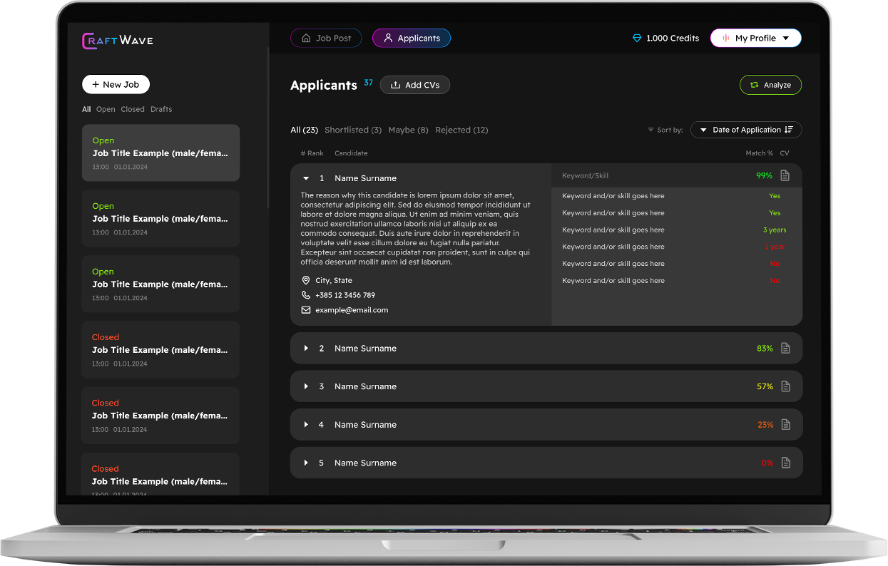Collapse the rank 1 candidate row

pos(306,178)
